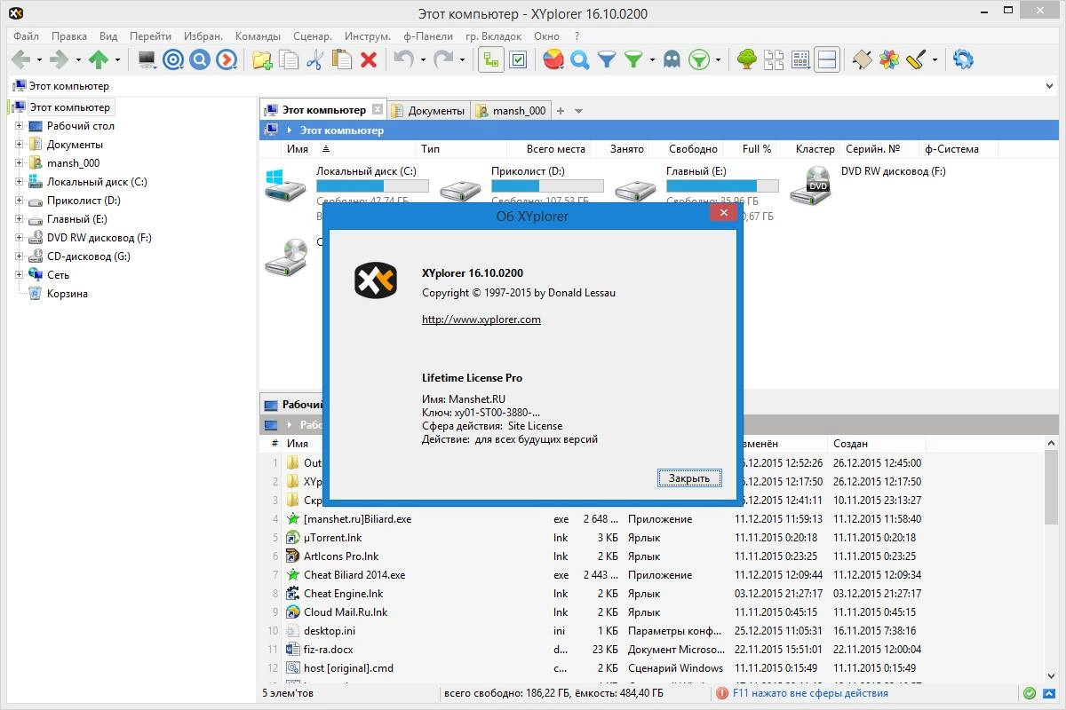The image size is (1066, 710).
Task: Click the Find Files magnifier icon
Action: point(580,59)
